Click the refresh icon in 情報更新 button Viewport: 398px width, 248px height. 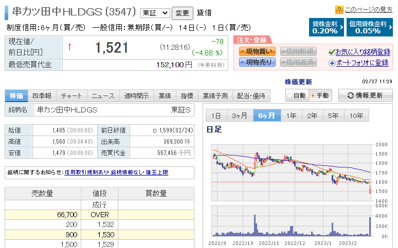click(351, 96)
